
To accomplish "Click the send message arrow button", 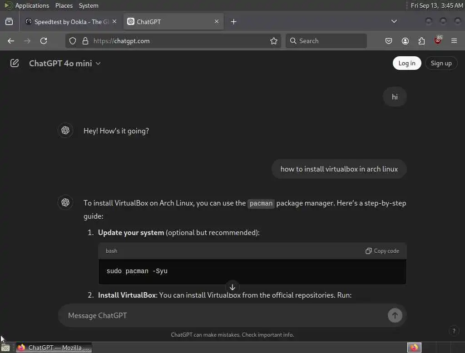I will coord(395,315).
